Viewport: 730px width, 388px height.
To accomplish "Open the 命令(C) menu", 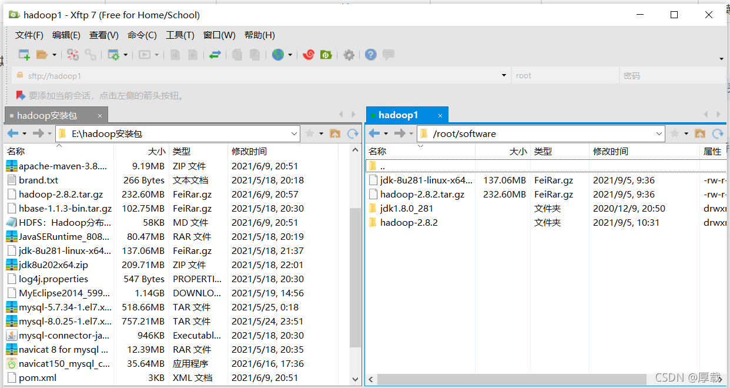I will 142,35.
